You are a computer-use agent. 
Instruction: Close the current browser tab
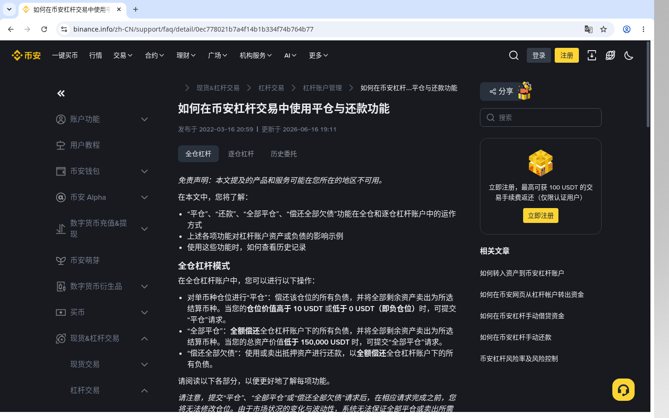click(x=119, y=9)
